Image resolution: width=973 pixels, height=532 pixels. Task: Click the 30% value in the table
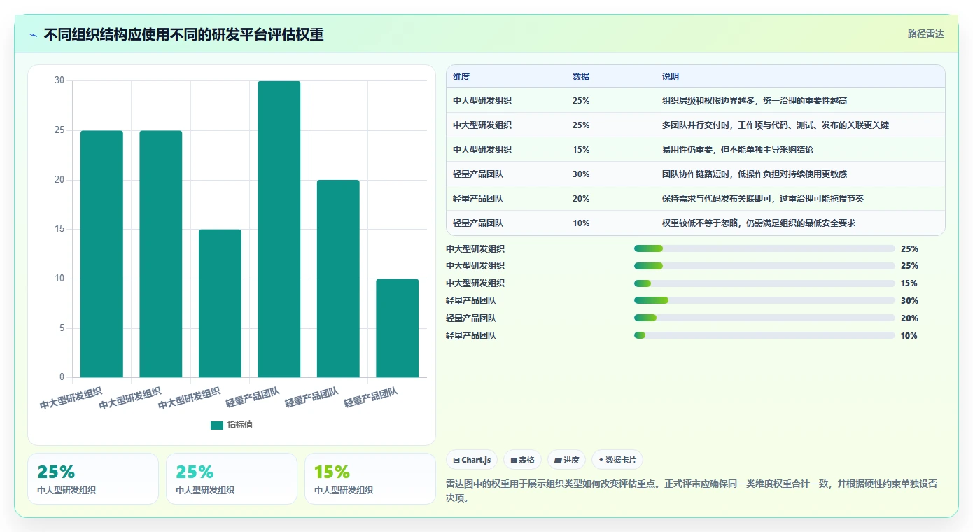[x=581, y=174]
